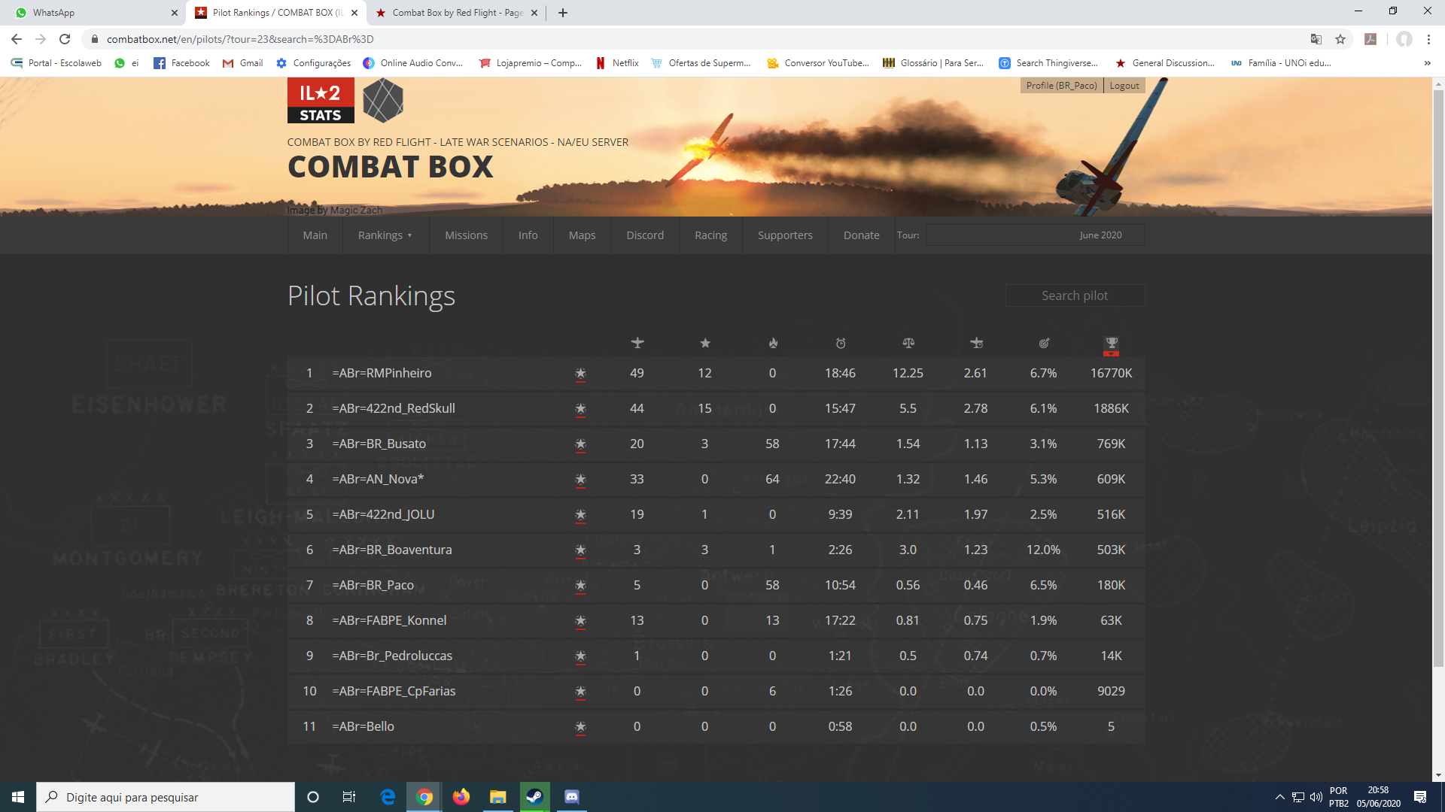Open pilot =ABr=Bello profile
Screen dimensions: 1445x812
coord(364,727)
